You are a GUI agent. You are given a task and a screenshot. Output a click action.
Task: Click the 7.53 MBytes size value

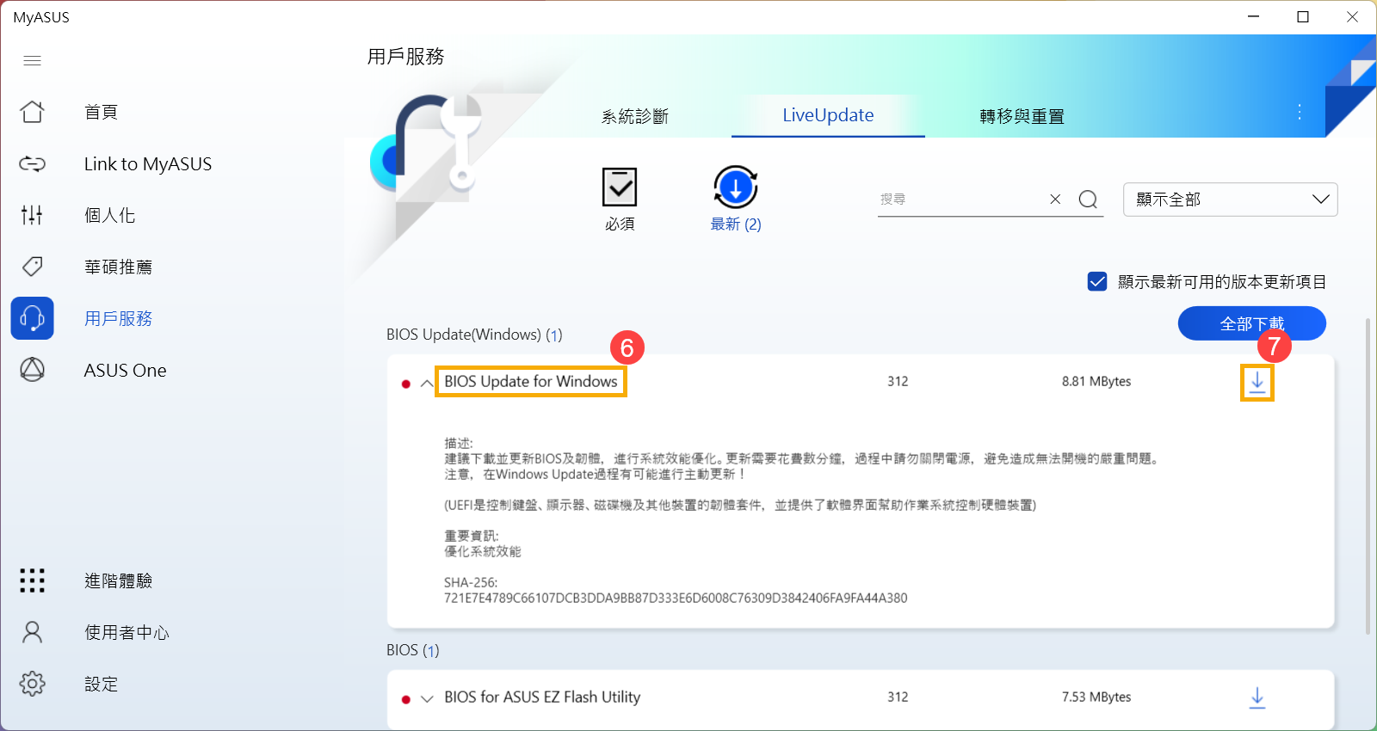pyautogui.click(x=1096, y=697)
